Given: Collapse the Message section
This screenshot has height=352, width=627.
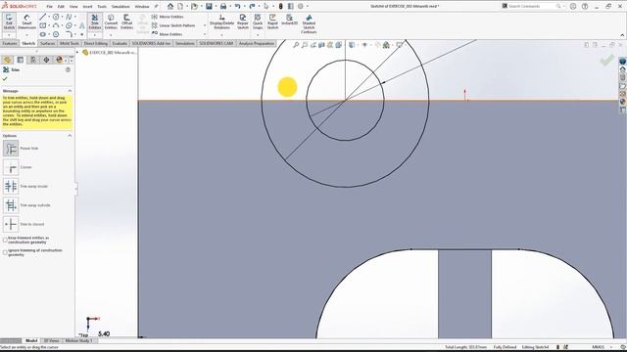Looking at the screenshot, I should tap(70, 91).
